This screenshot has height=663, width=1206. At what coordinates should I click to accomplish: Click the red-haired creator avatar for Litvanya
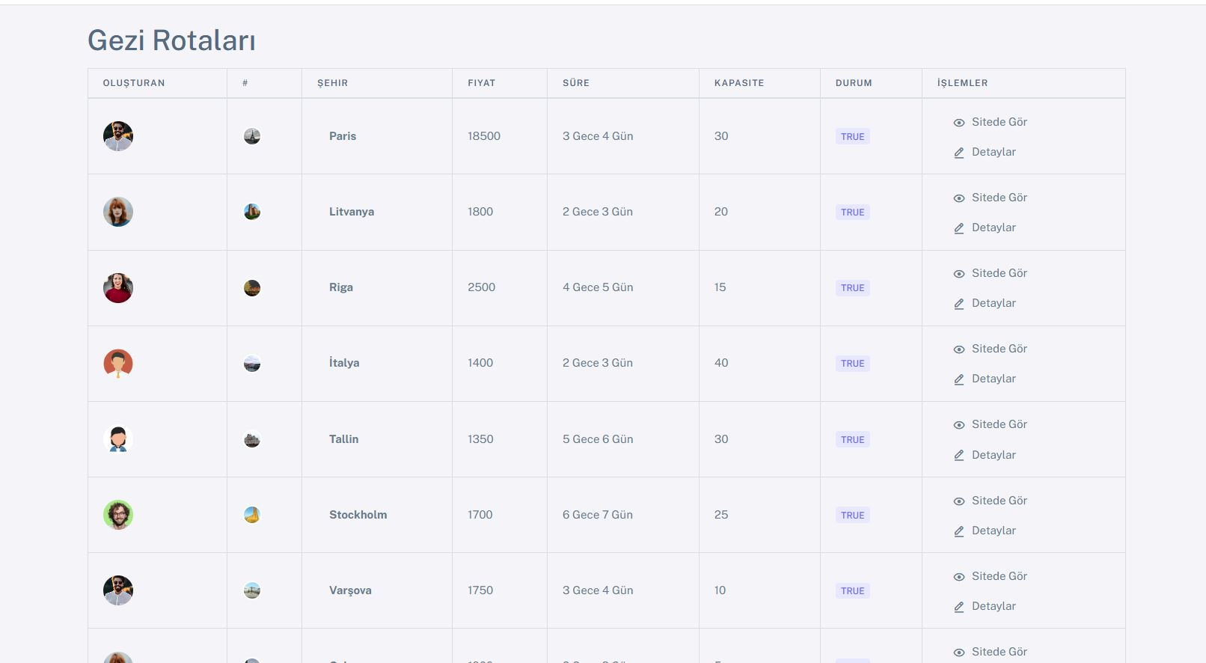point(118,212)
